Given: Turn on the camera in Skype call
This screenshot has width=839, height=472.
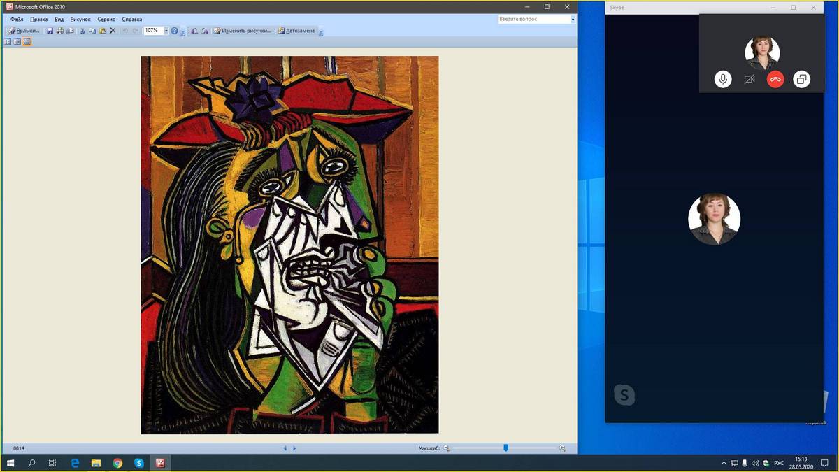Looking at the screenshot, I should tap(750, 80).
